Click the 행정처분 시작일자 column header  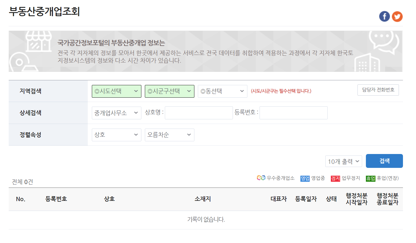pyautogui.click(x=357, y=199)
